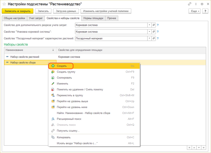Open the Нормы площади tab
This screenshot has width=211, height=153.
click(93, 18)
